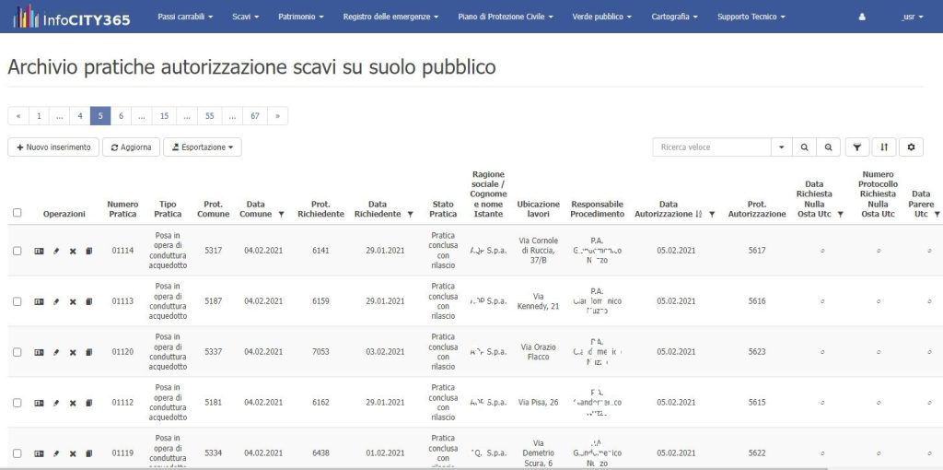
Task: Go to page 4 in pagination
Action: click(80, 116)
